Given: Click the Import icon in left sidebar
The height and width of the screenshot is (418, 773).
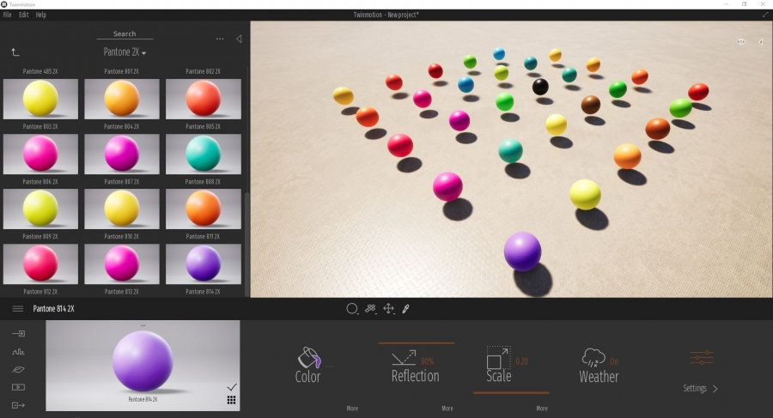Looking at the screenshot, I should click(18, 333).
